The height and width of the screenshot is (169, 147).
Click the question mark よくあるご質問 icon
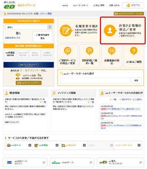(134, 51)
